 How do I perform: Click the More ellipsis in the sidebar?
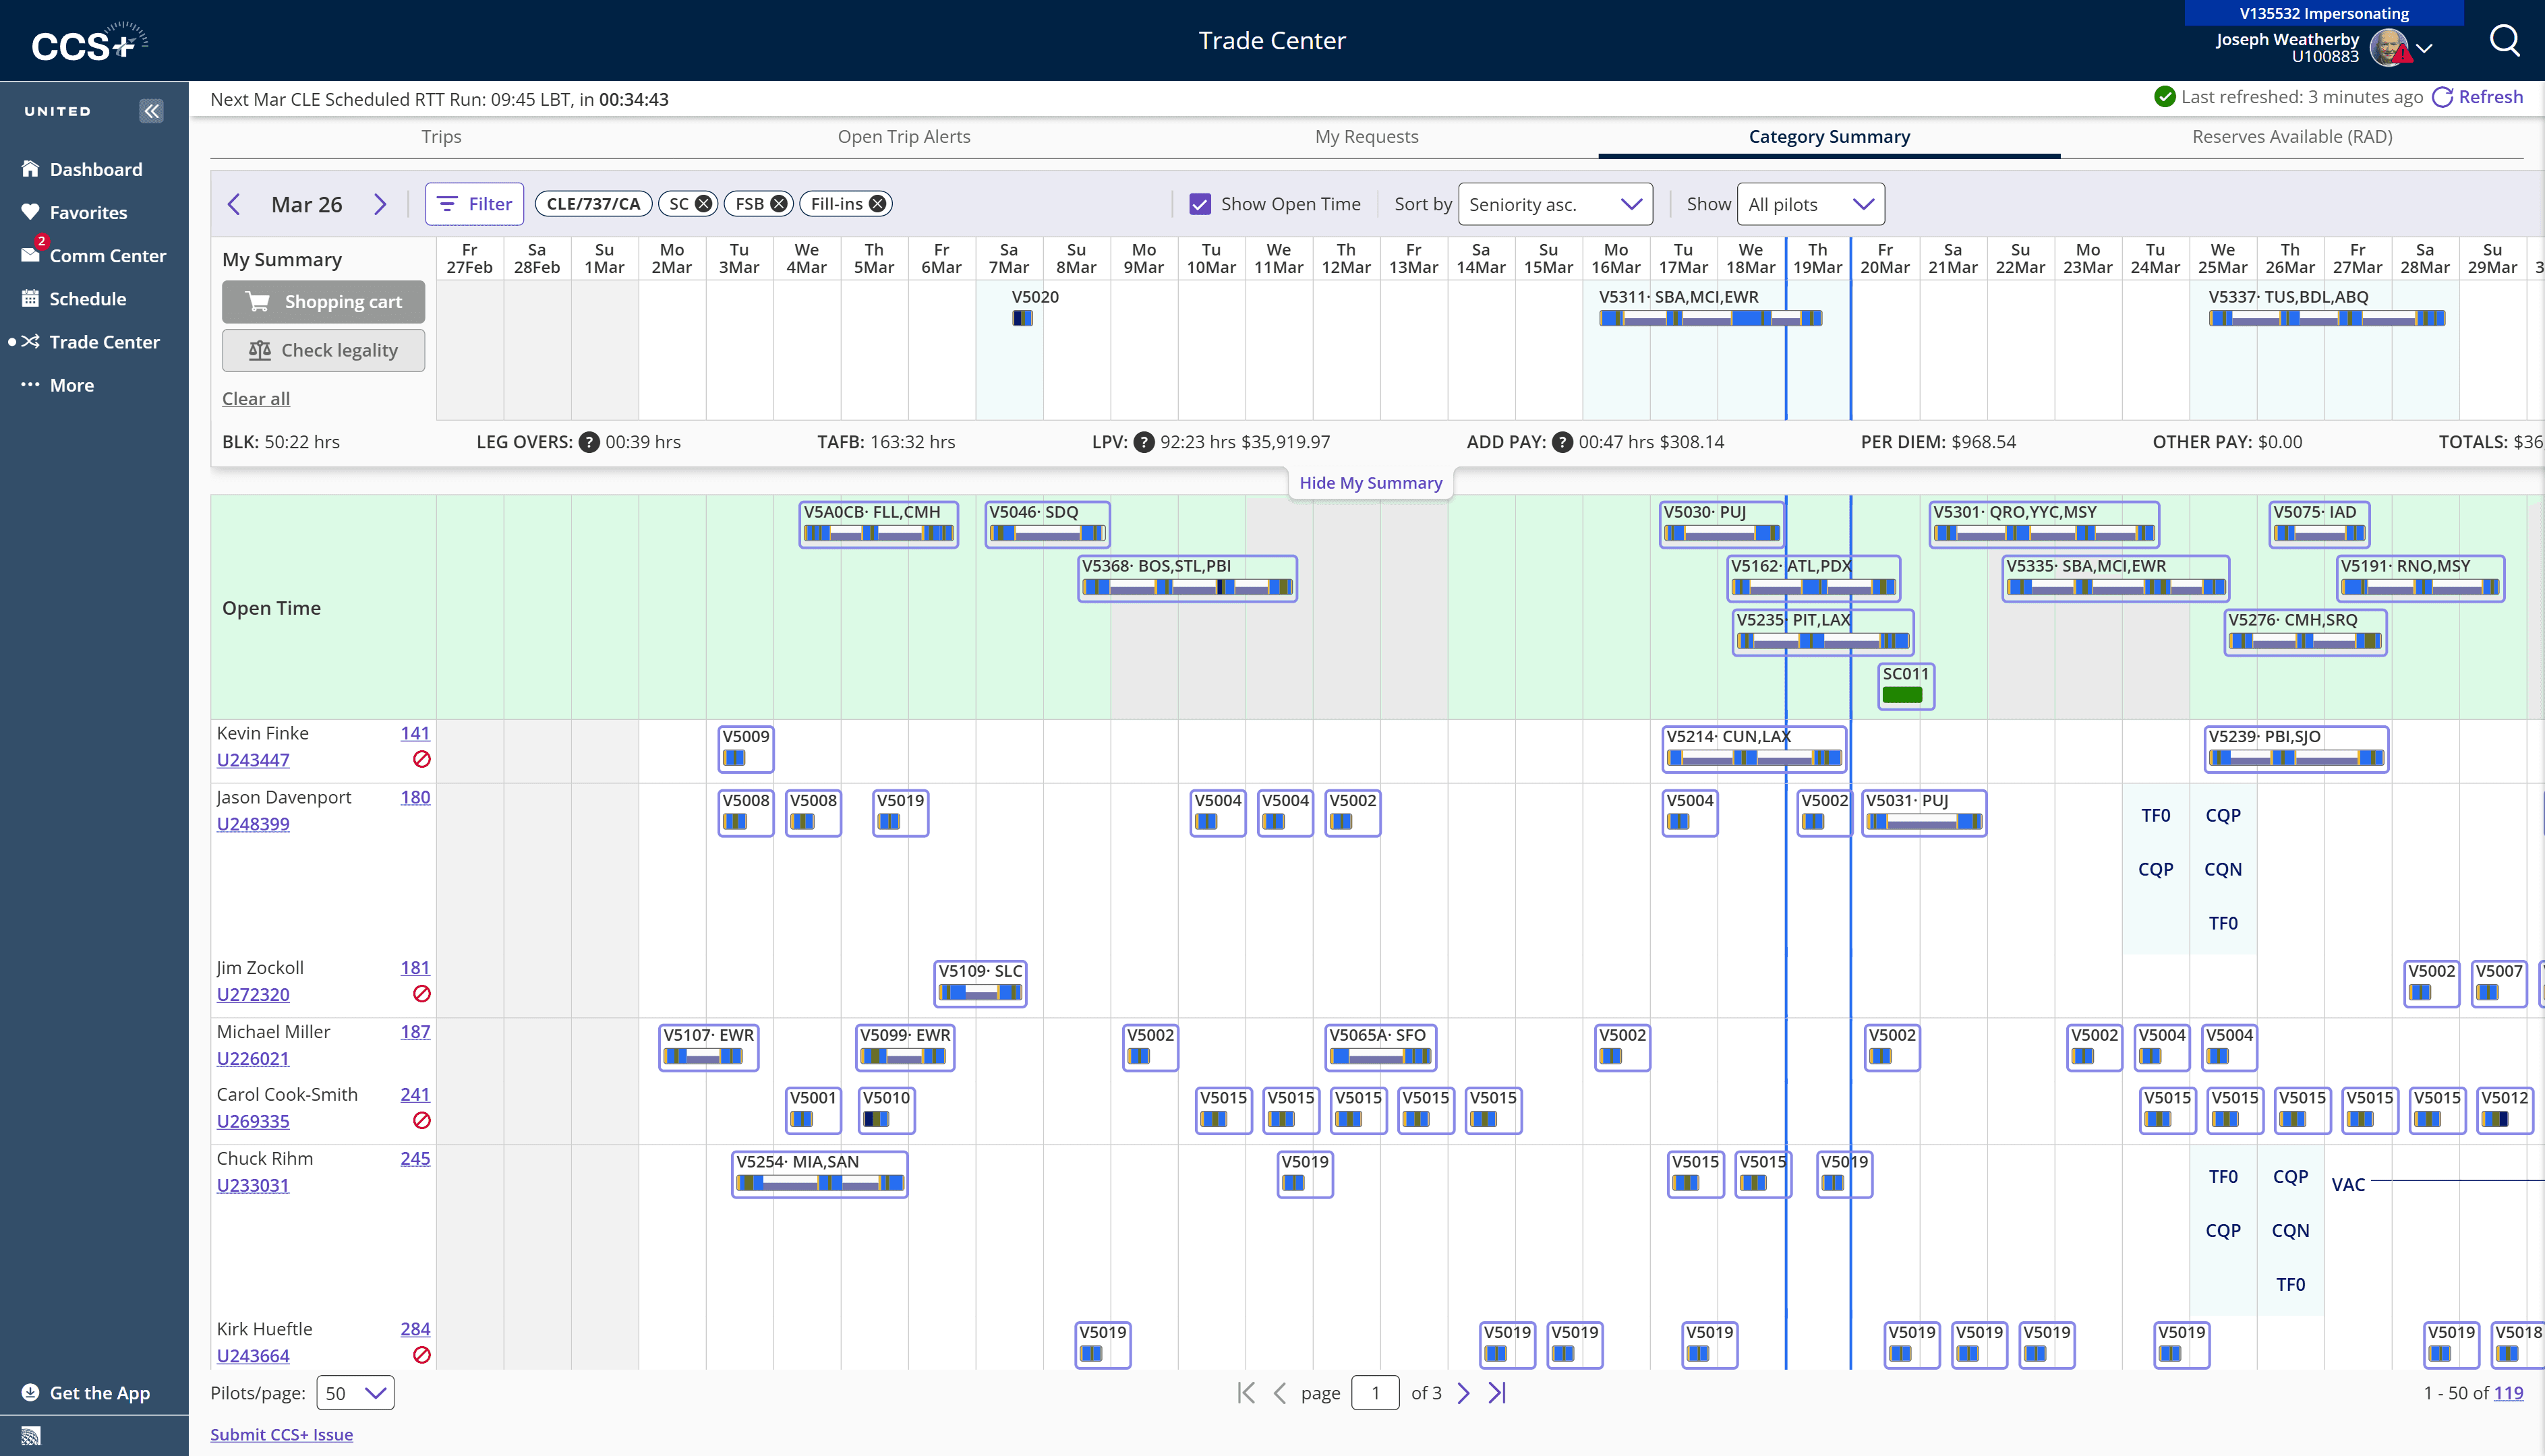74,385
